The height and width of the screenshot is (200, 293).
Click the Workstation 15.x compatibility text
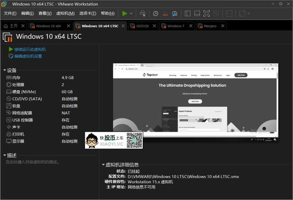click(x=150, y=182)
